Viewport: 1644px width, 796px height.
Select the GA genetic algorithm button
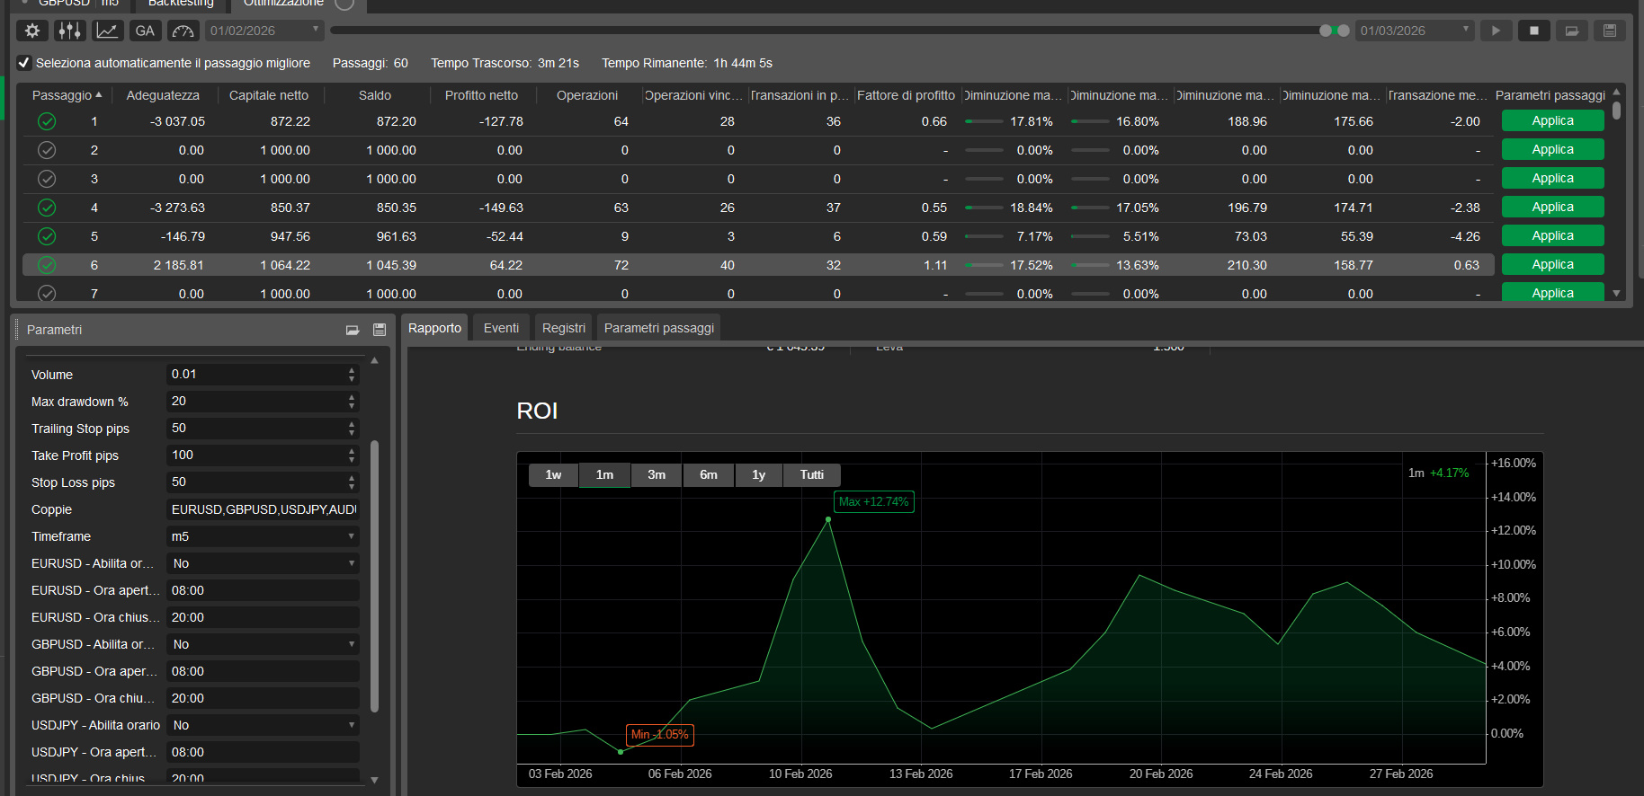tap(145, 31)
